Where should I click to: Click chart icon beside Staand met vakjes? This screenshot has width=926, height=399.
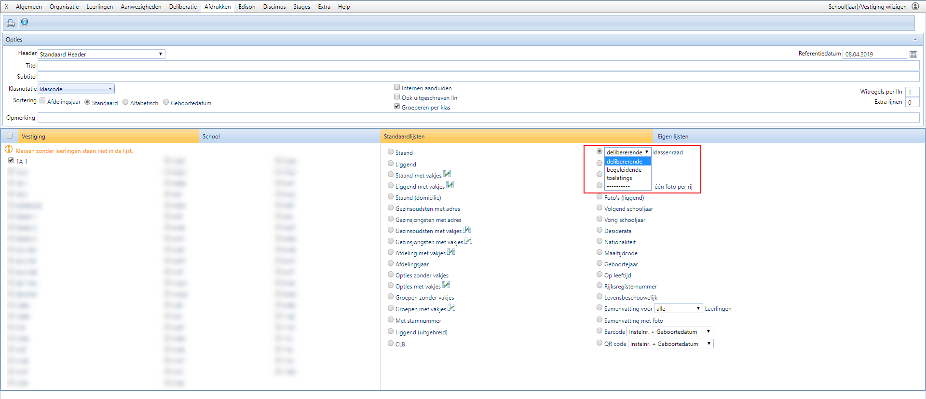tap(447, 175)
